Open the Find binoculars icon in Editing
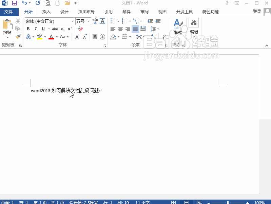 click(x=194, y=23)
